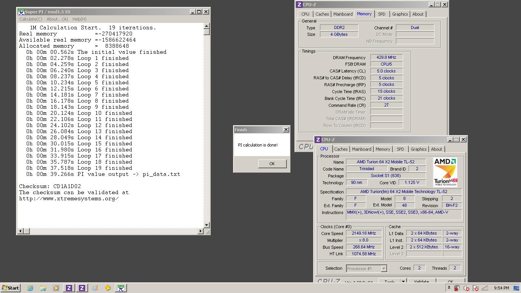Click the Checksum: CD1A1D02 line
521x293 pixels.
pos(50,186)
